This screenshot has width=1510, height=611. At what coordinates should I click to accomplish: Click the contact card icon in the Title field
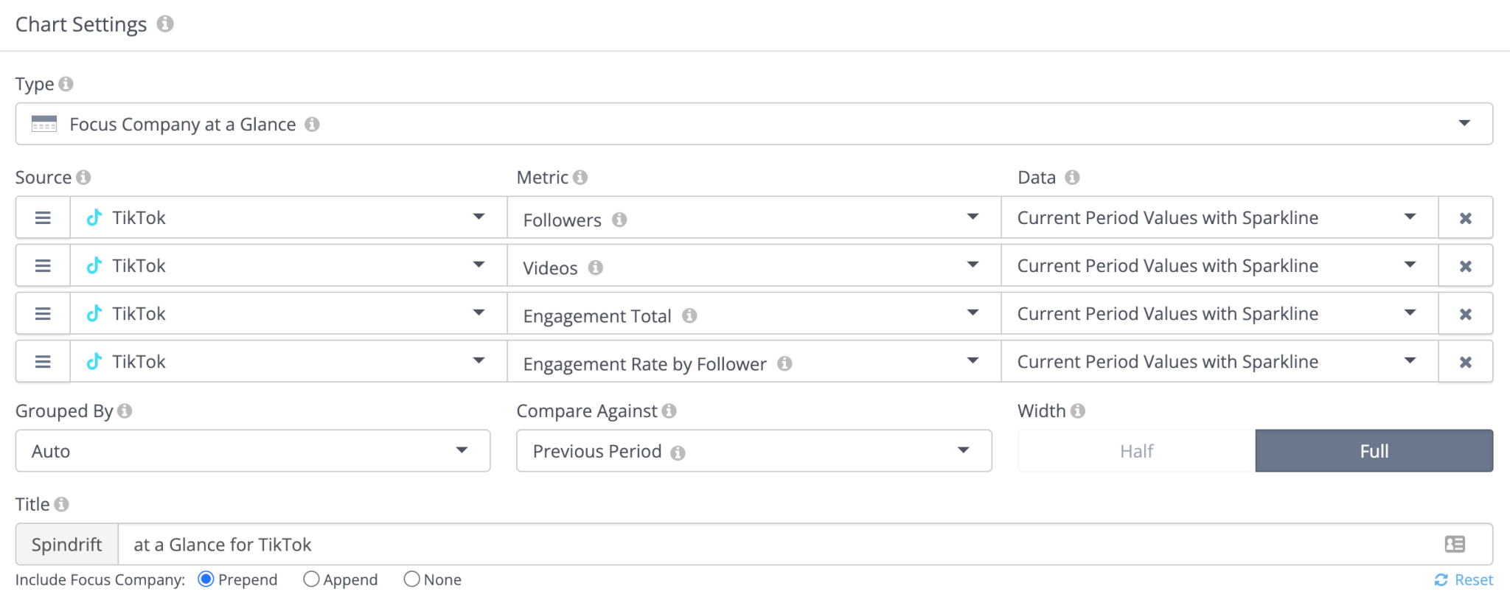(x=1454, y=544)
